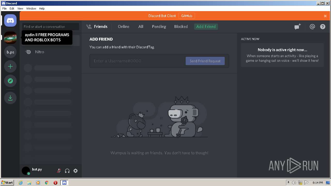The image size is (331, 186).
Task: Switch to All friends tab
Action: pyautogui.click(x=141, y=27)
